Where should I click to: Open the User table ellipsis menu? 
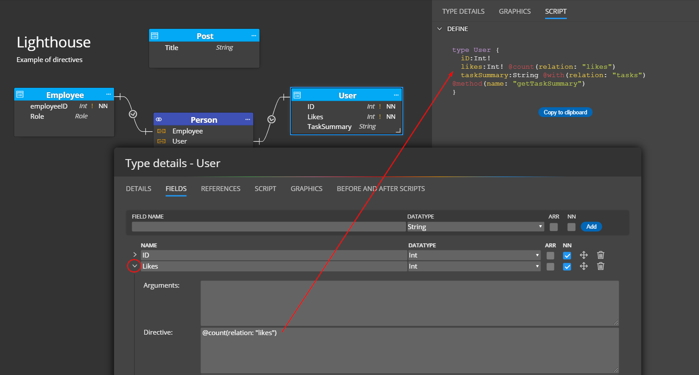pos(396,95)
